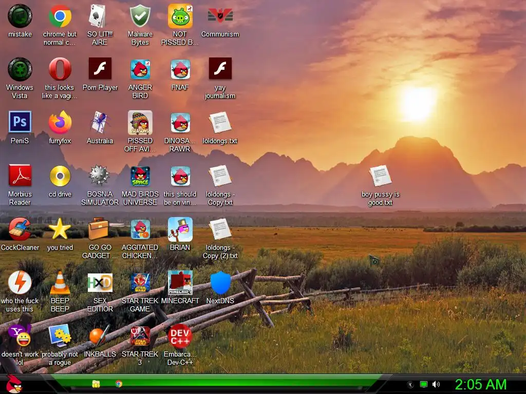Select the 'you tried' star icon
Viewport: 526px width, 394px height.
60,229
